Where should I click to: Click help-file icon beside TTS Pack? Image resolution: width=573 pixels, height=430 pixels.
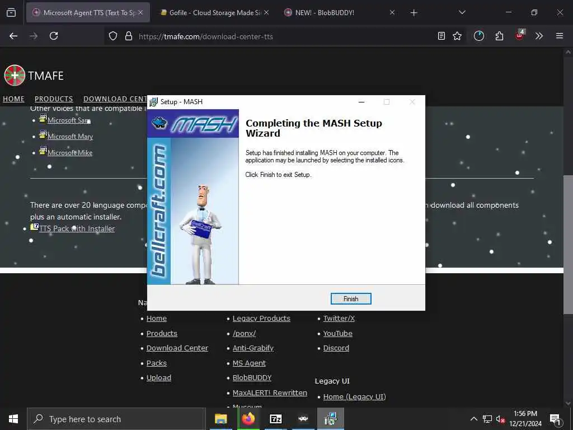[34, 227]
